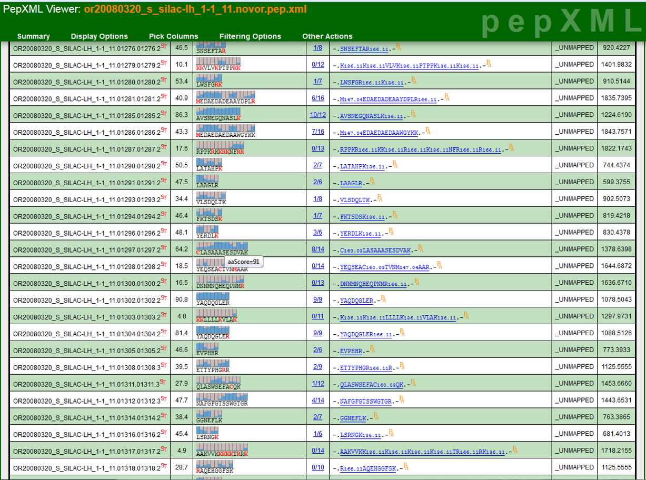Switch to Pick Columns tab

pos(174,36)
